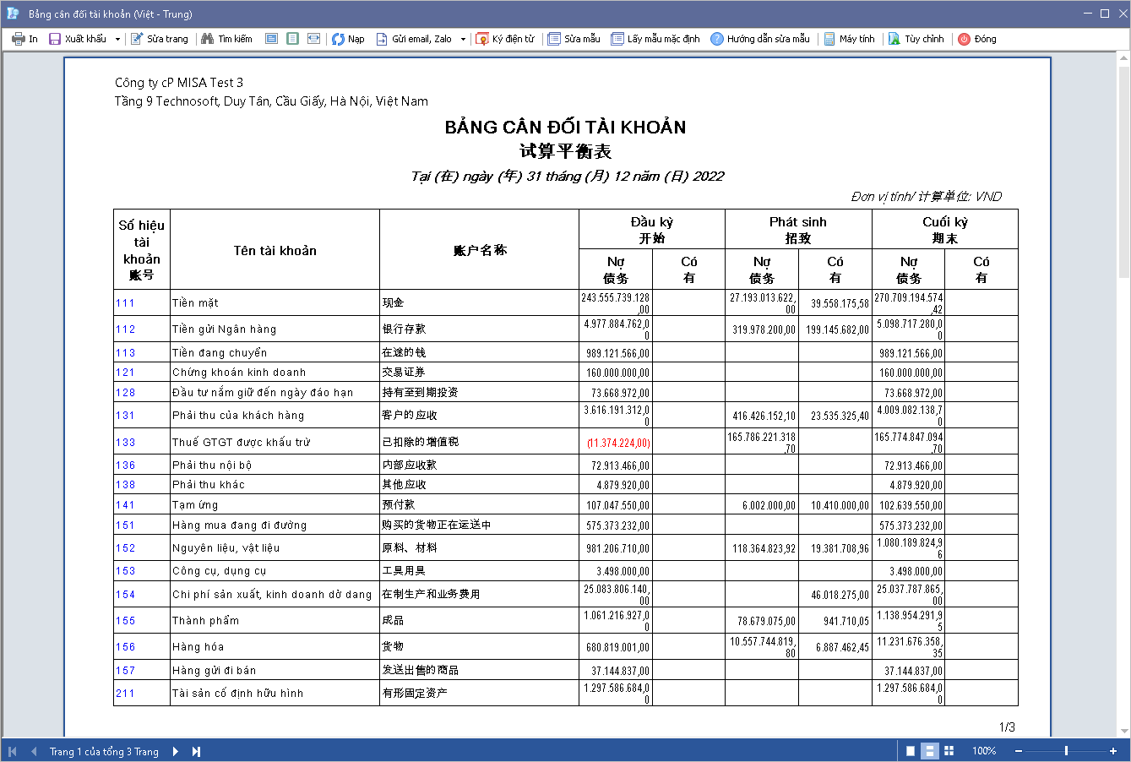
Task: Go to next page arrow
Action: click(x=176, y=751)
